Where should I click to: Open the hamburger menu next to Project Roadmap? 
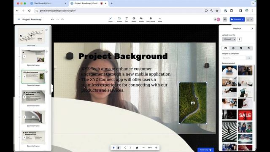[19, 19]
